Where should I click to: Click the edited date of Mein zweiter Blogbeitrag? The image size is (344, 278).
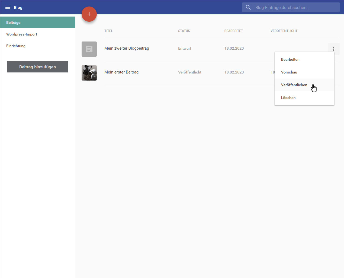(x=234, y=48)
